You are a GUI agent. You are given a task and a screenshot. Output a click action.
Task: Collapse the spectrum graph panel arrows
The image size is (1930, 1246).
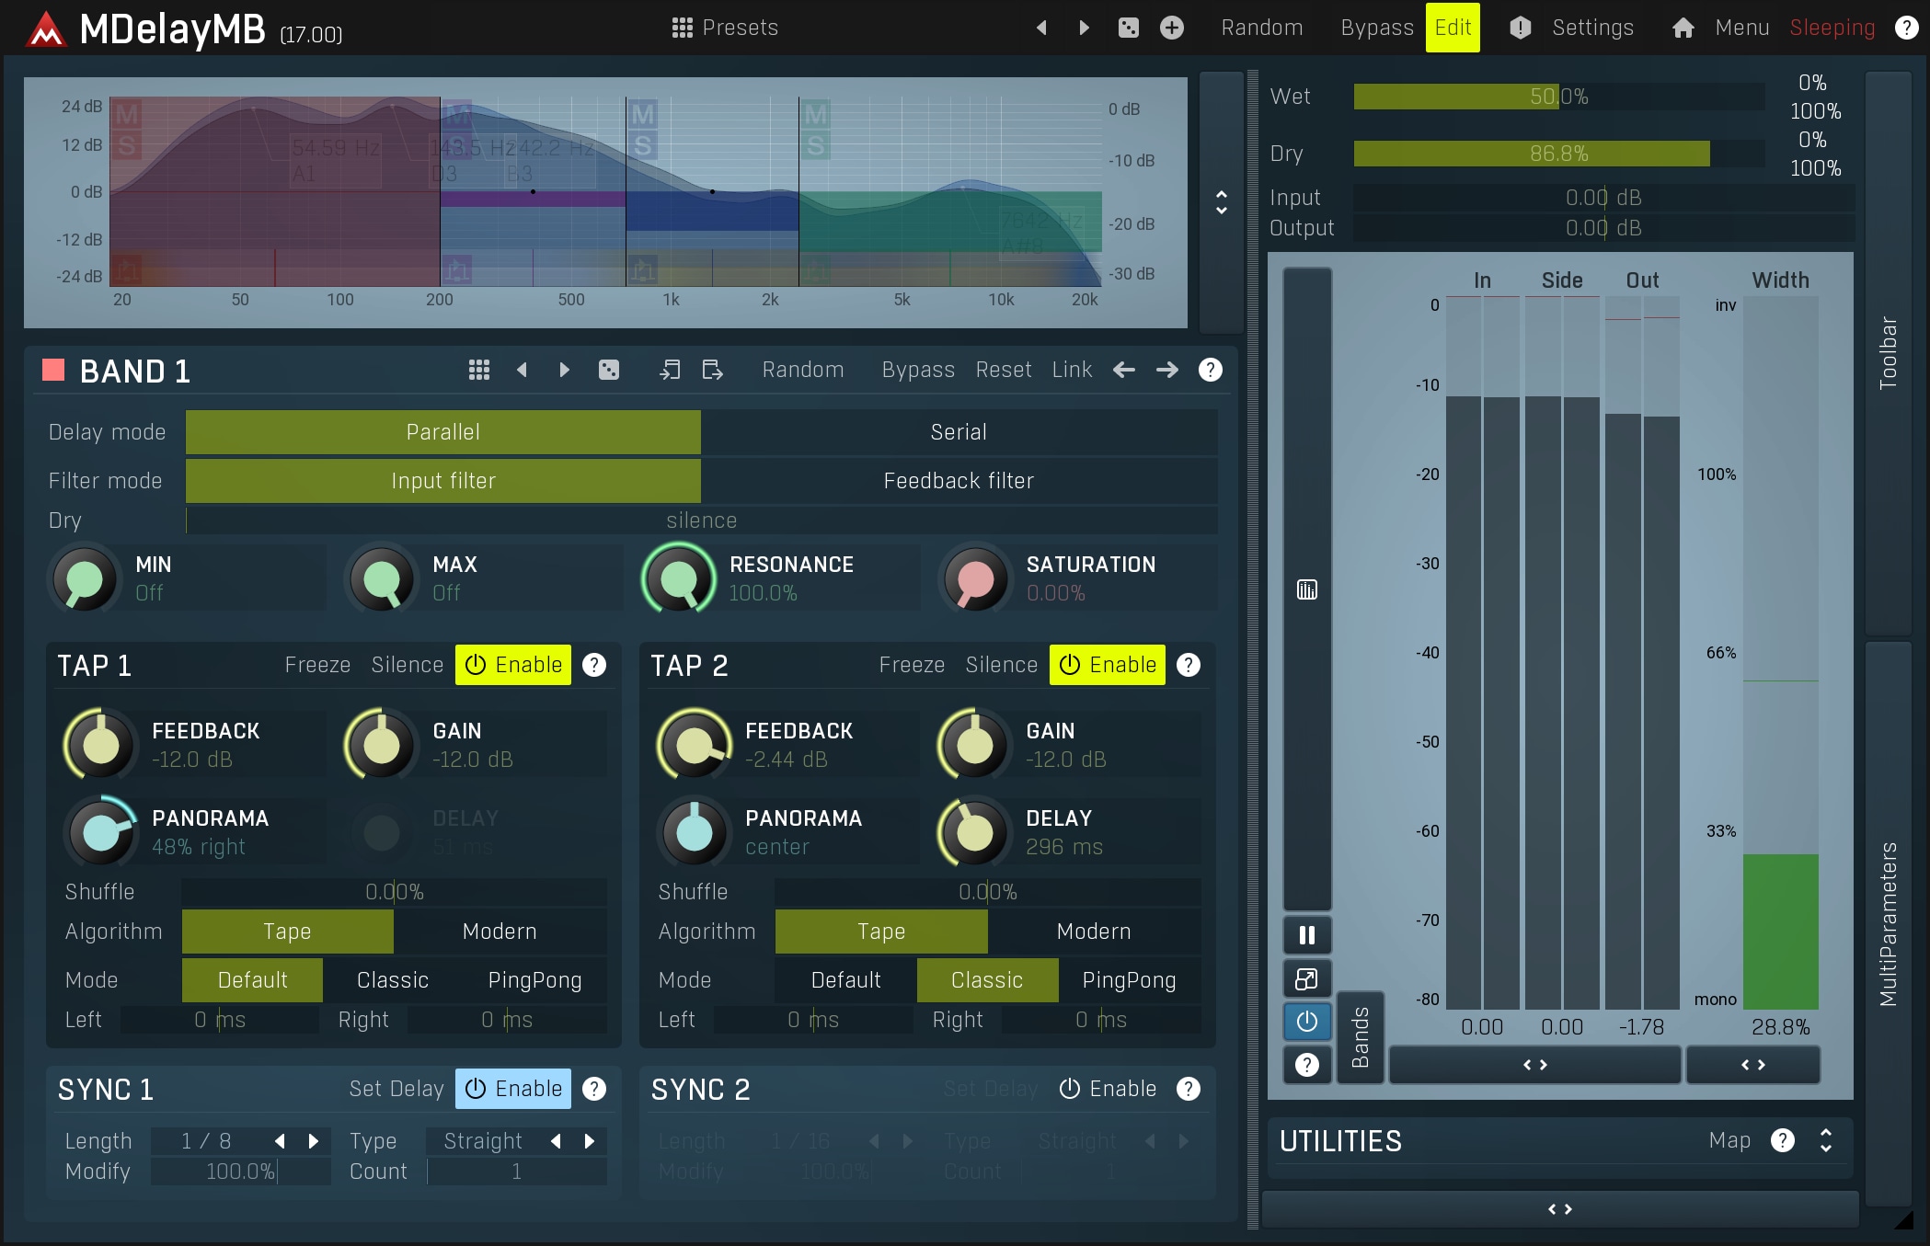pyautogui.click(x=1221, y=202)
